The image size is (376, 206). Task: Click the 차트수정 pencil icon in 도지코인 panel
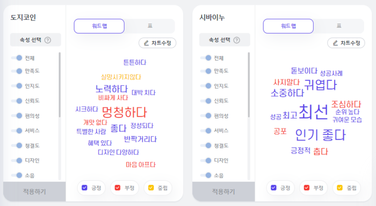tap(146, 43)
